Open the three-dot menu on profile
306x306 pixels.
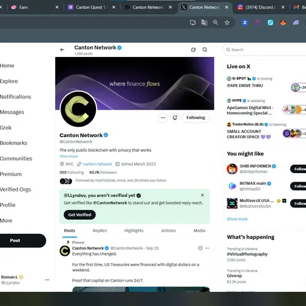coord(163,118)
